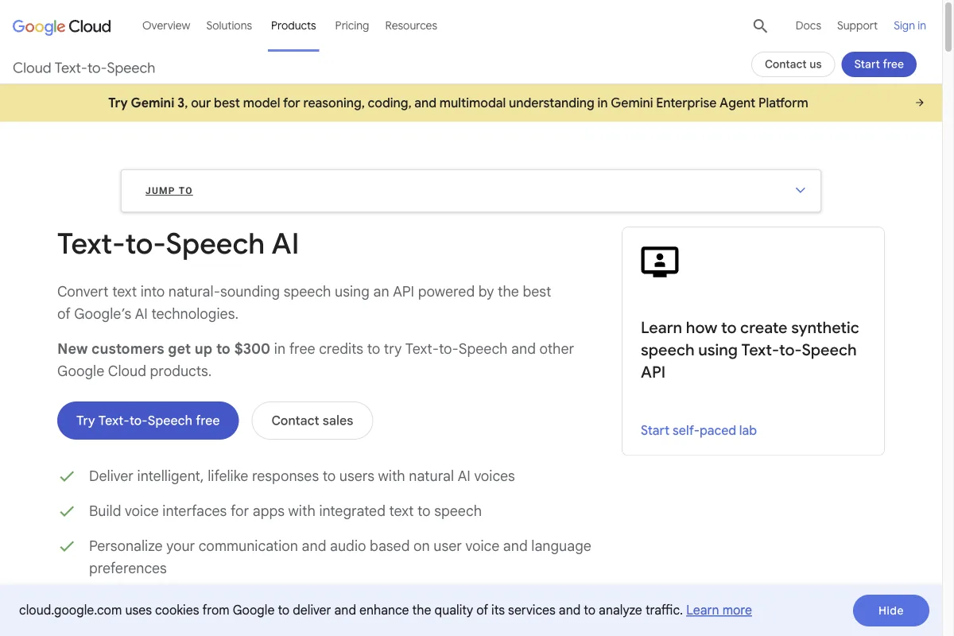954x636 pixels.
Task: Click the Google Cloud logo
Action: (62, 26)
